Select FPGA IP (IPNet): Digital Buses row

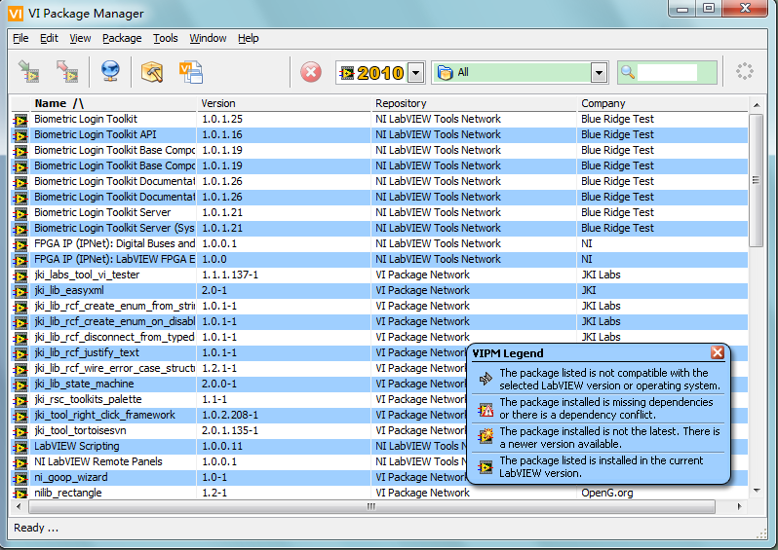(379, 244)
